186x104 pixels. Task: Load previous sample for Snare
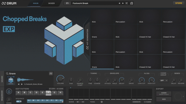click(x=19, y=84)
